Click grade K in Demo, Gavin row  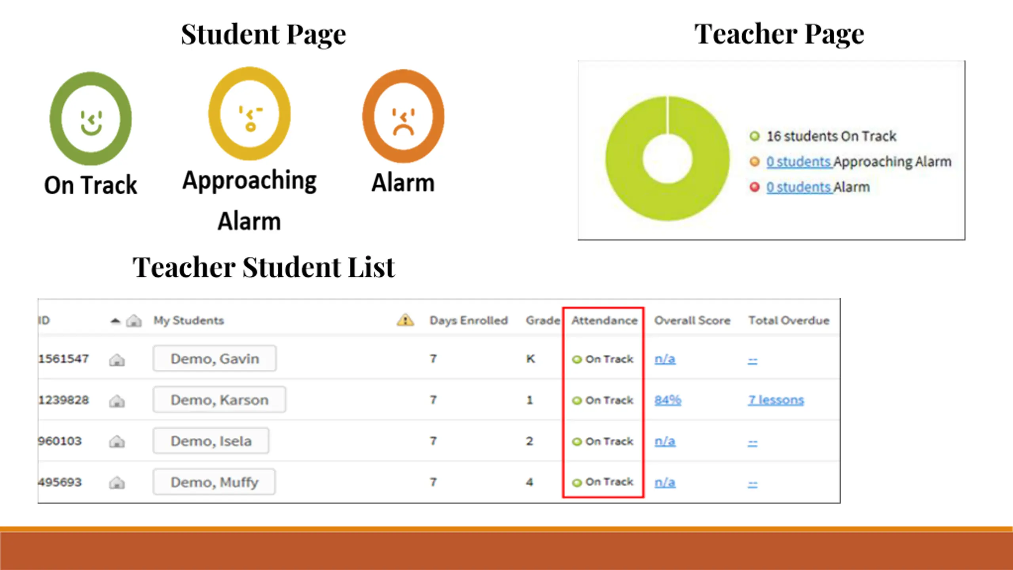pyautogui.click(x=530, y=359)
